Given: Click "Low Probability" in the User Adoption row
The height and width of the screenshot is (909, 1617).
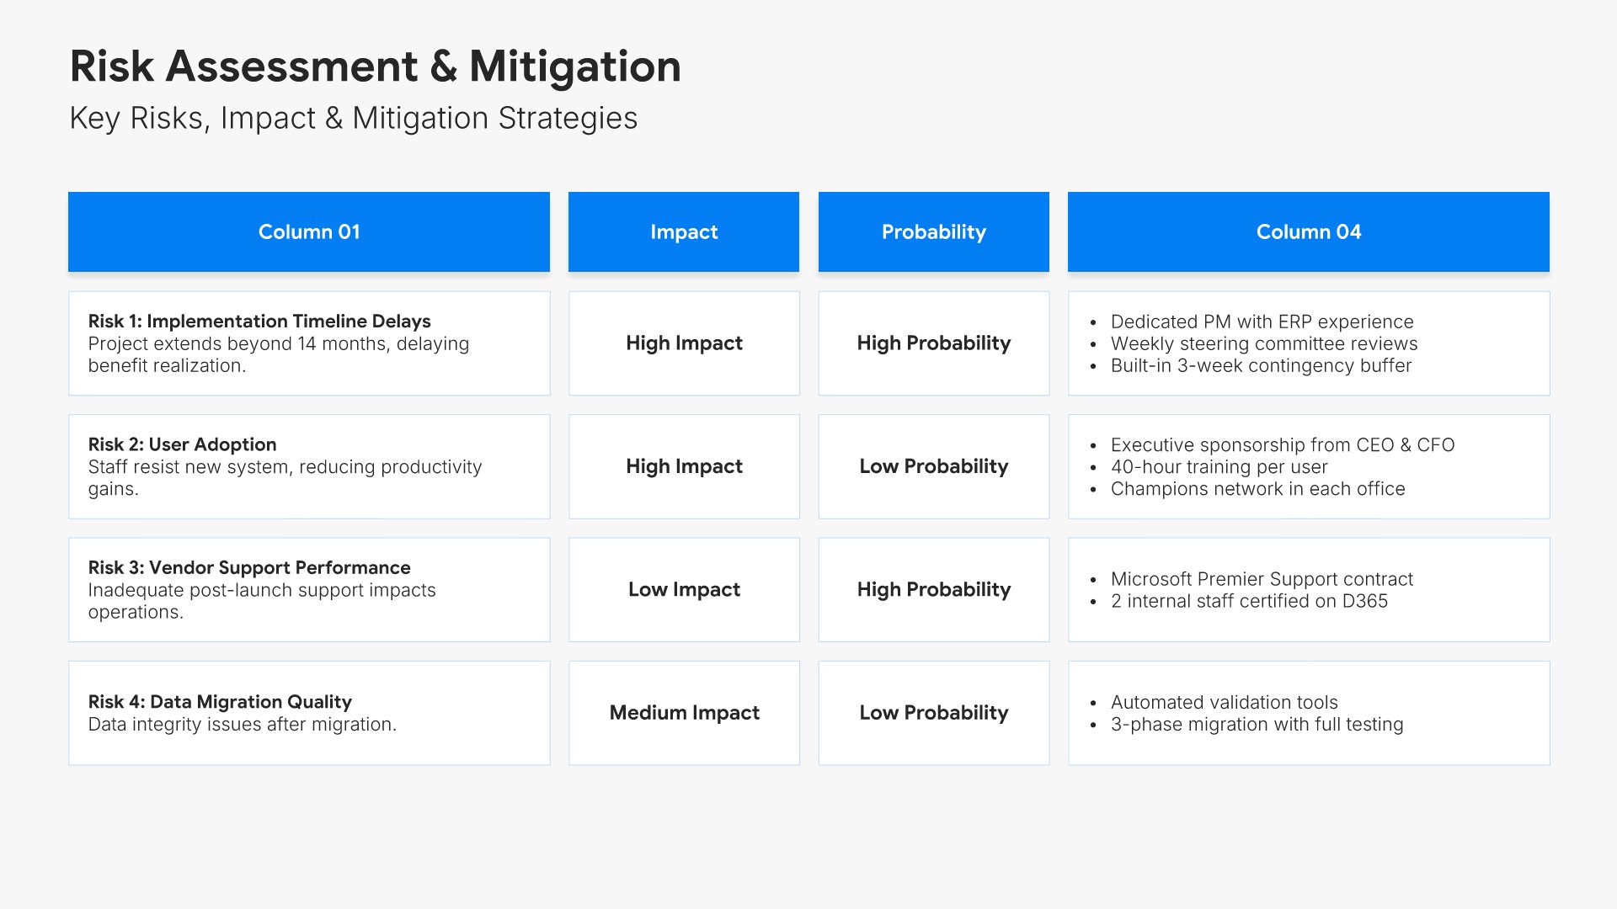Looking at the screenshot, I should click(933, 466).
